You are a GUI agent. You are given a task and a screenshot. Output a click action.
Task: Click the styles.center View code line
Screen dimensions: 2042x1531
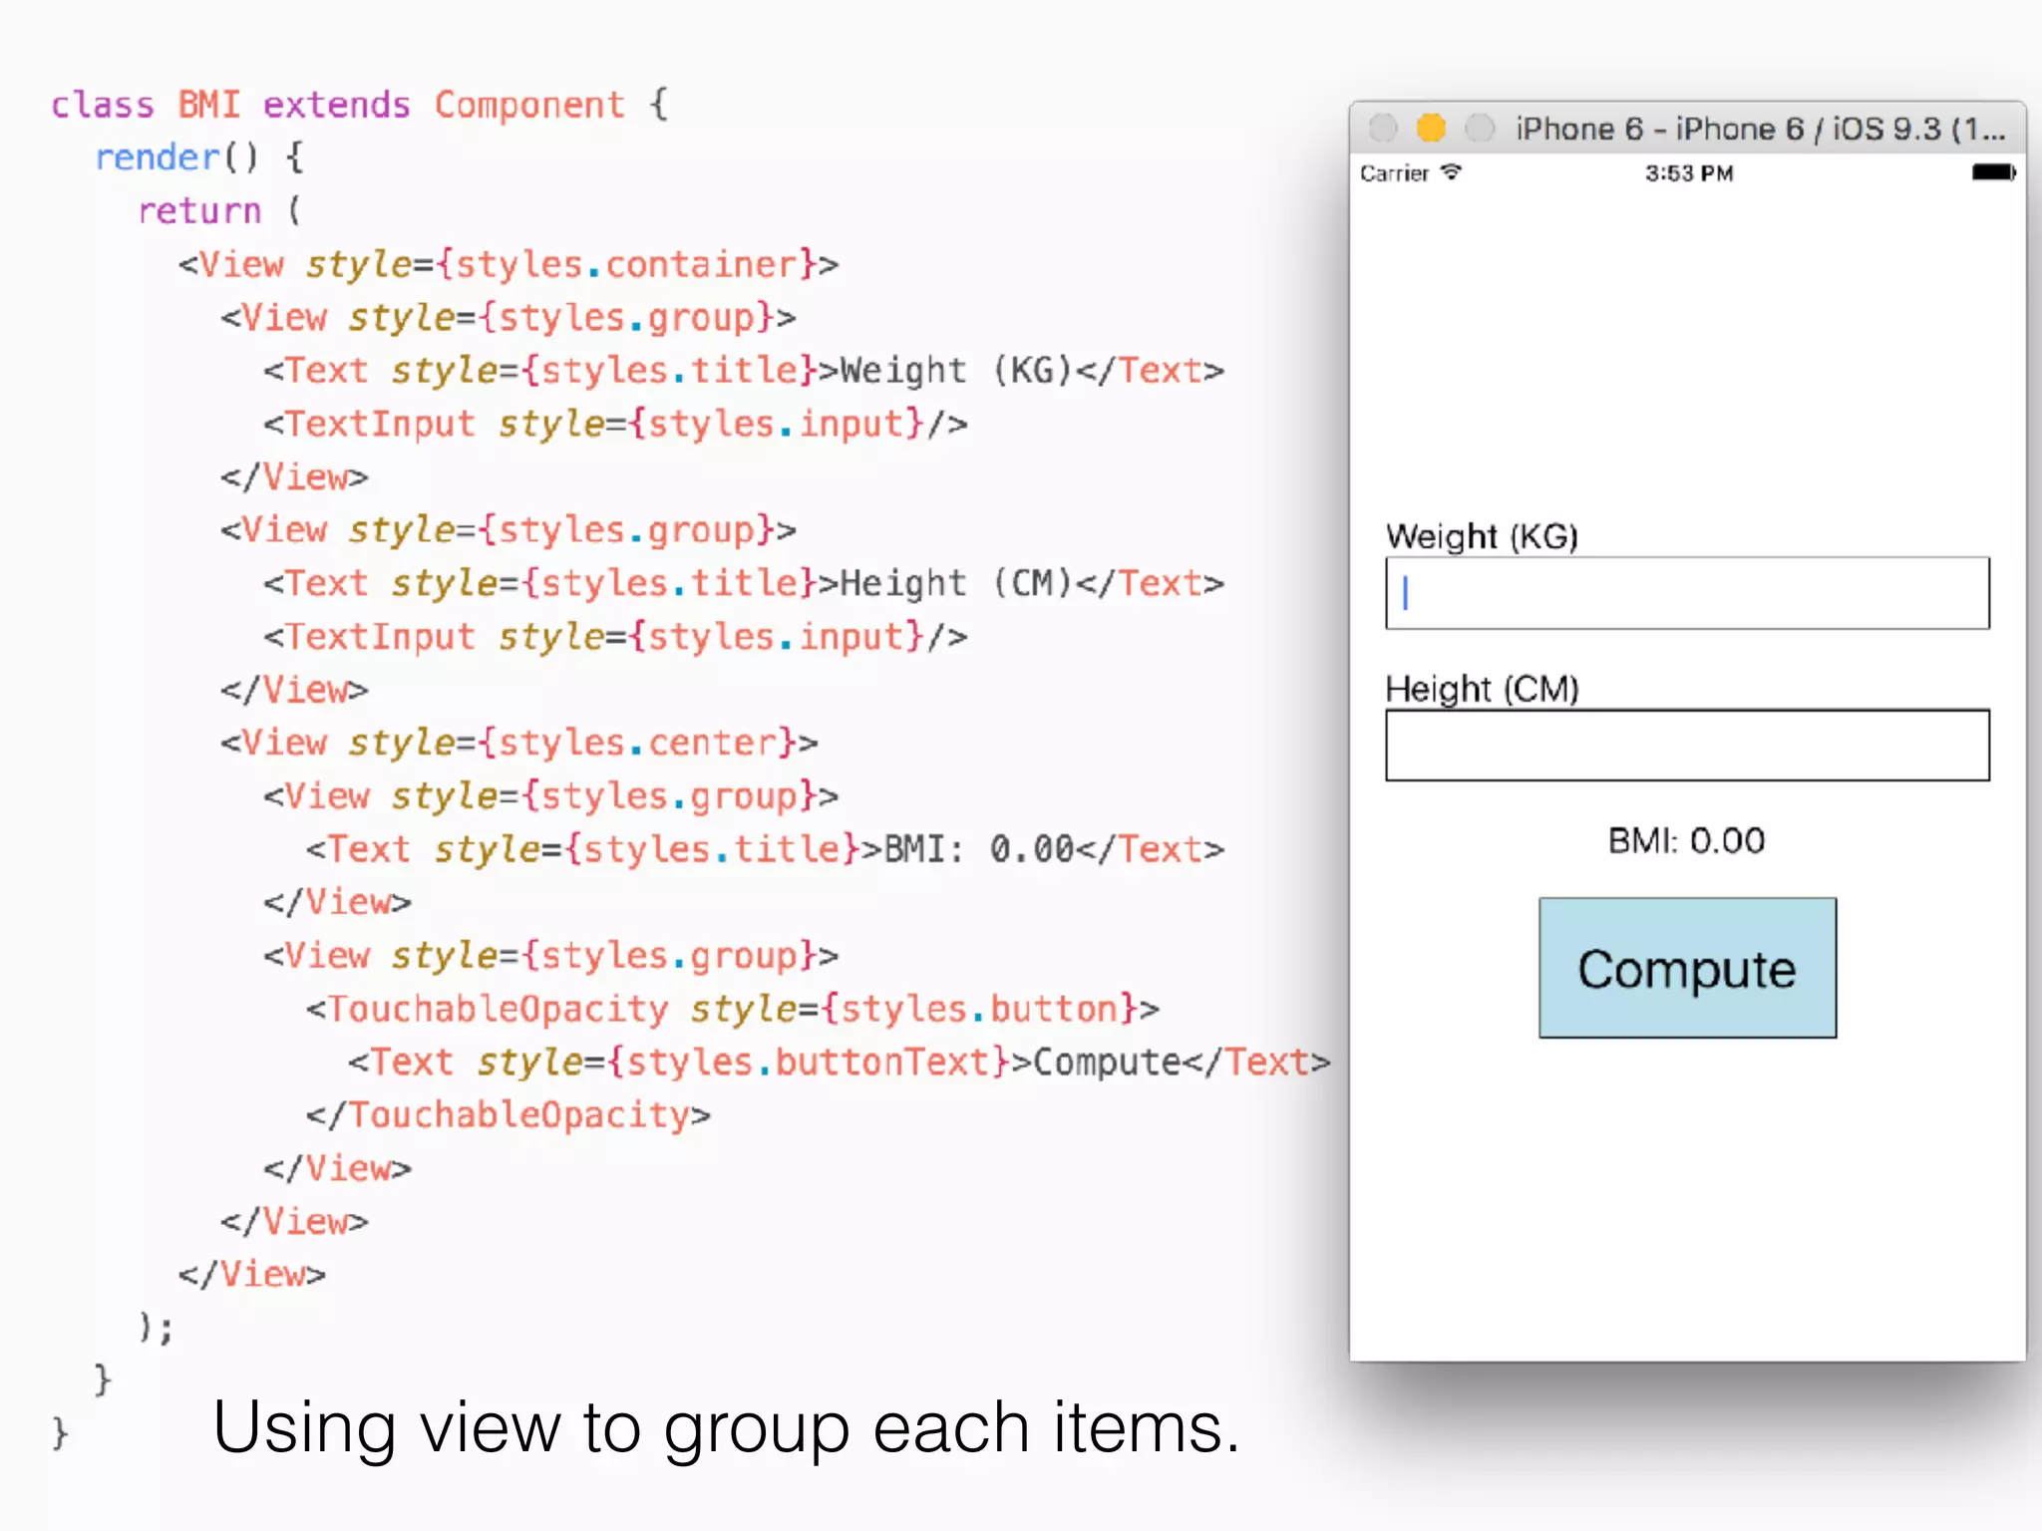click(518, 743)
